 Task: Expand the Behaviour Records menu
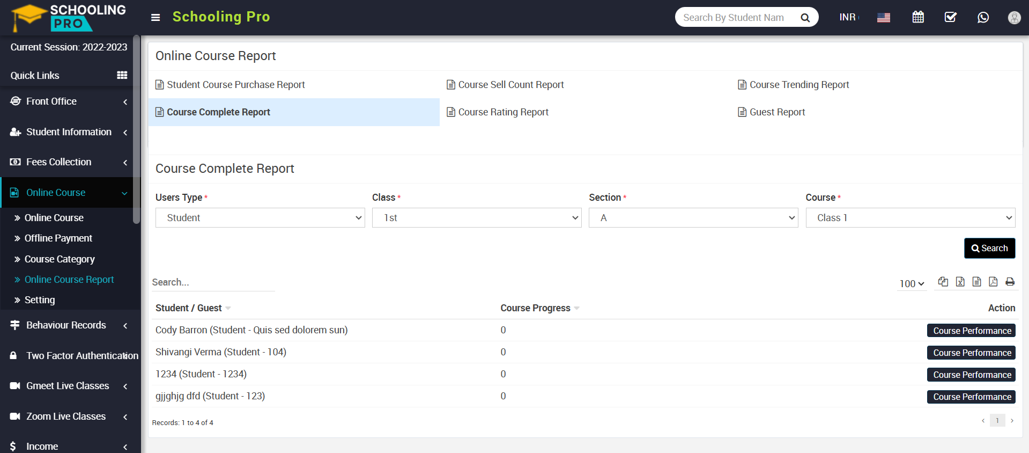(x=70, y=325)
